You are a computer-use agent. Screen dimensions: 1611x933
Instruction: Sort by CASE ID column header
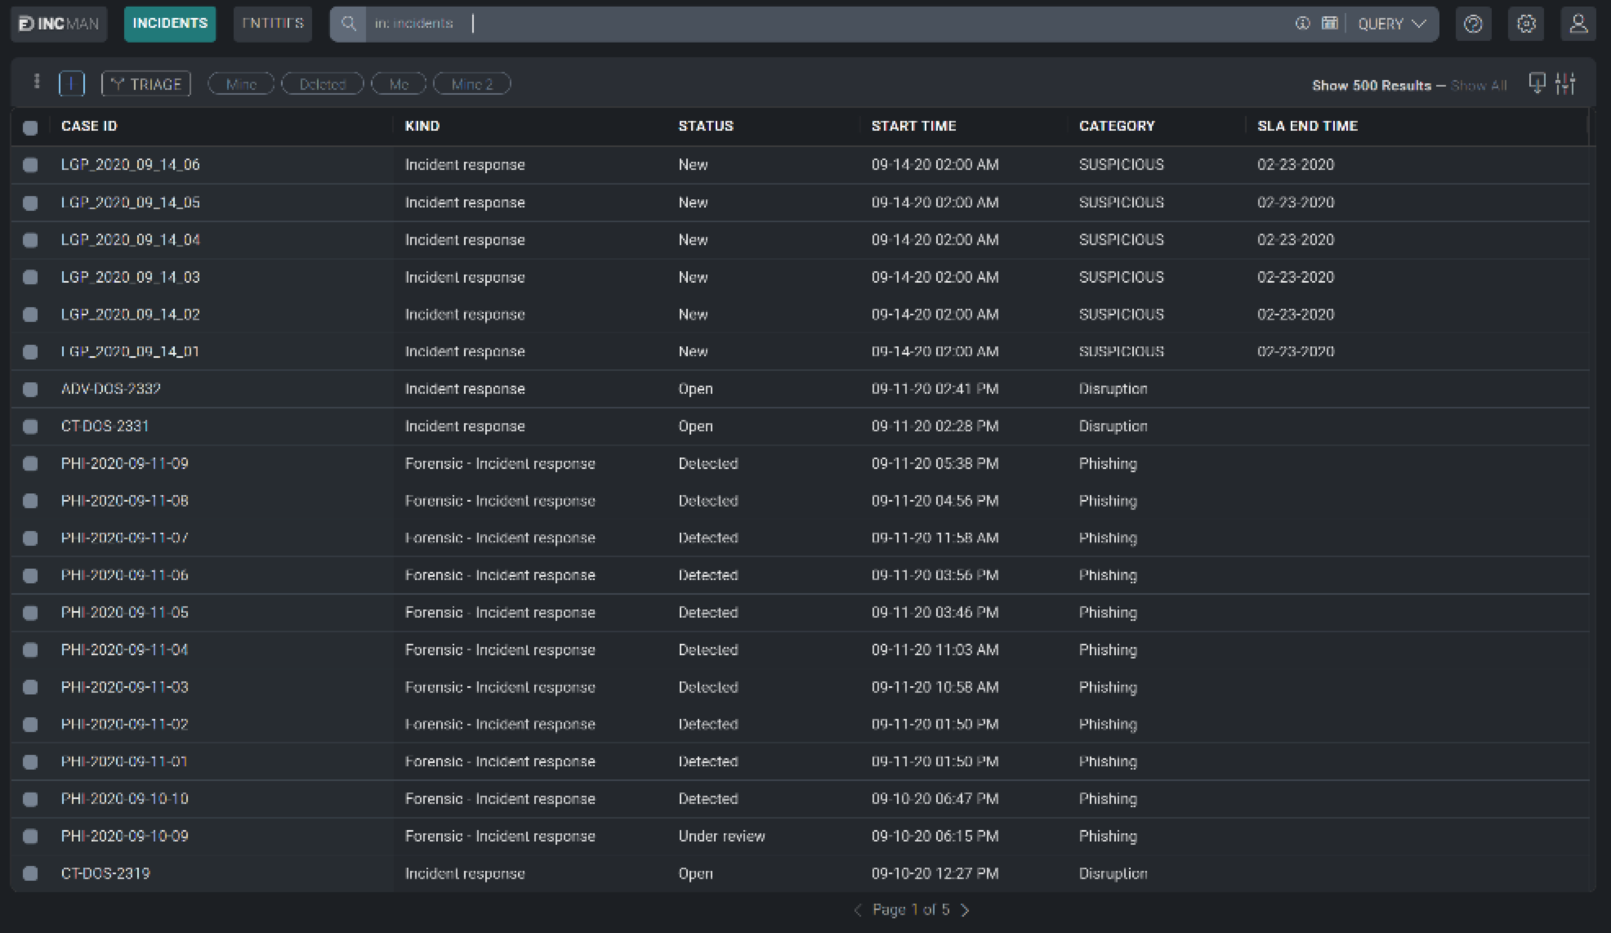tap(89, 126)
